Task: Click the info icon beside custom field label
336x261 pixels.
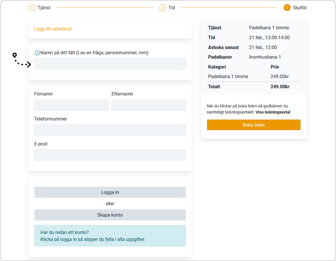Action: pos(37,53)
